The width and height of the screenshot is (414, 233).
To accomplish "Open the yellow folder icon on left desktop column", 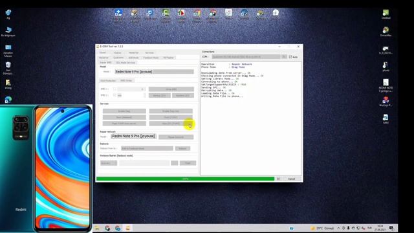I will pos(8,84).
